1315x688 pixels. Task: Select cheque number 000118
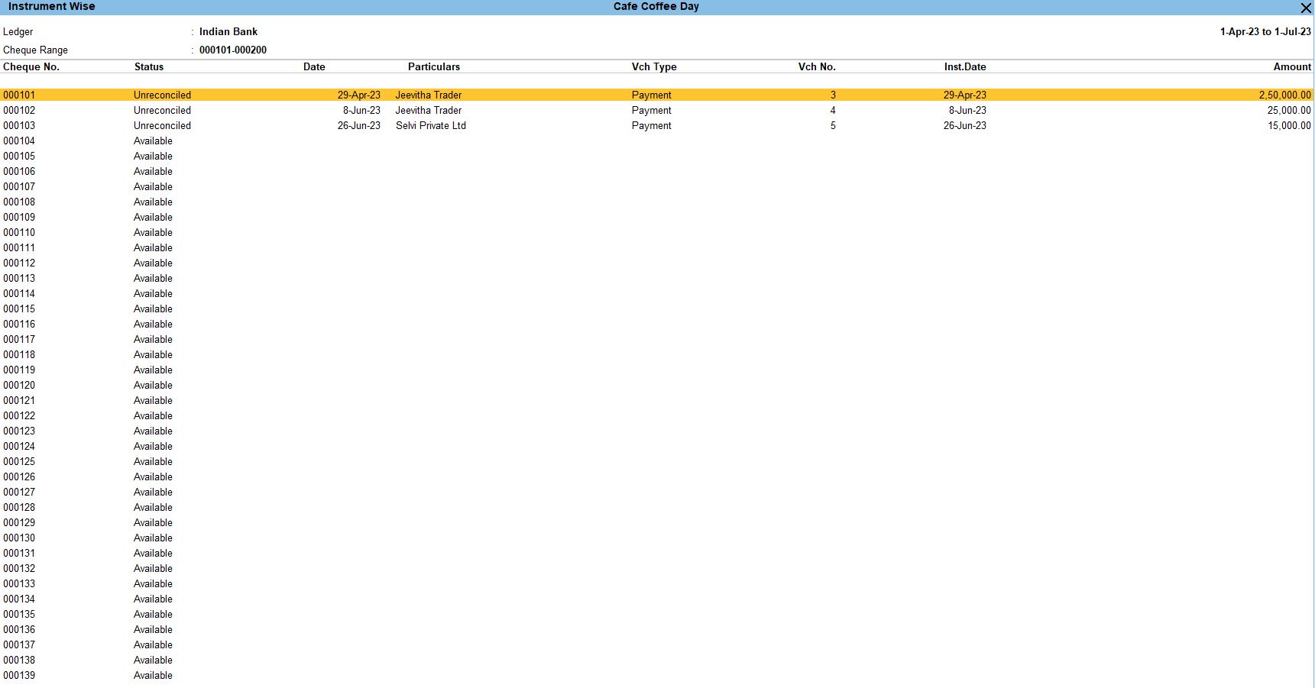[19, 354]
